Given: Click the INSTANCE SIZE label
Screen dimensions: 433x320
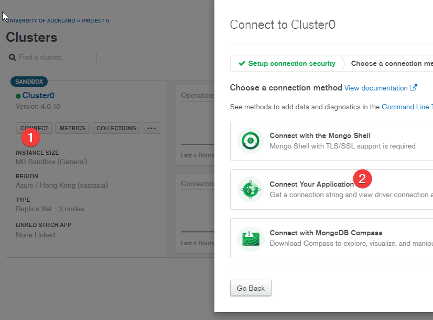Looking at the screenshot, I should click(37, 153).
